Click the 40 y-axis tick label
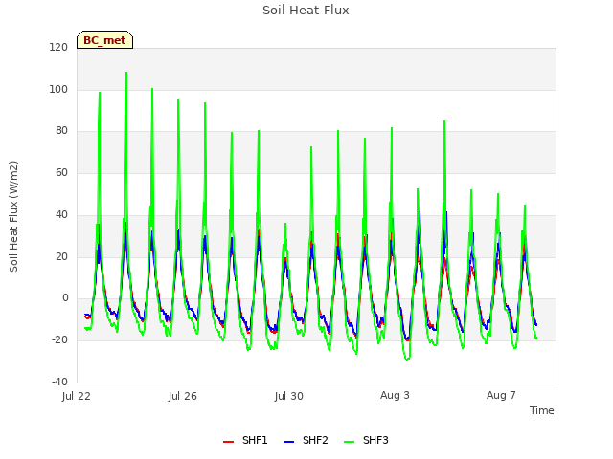 coord(61,214)
